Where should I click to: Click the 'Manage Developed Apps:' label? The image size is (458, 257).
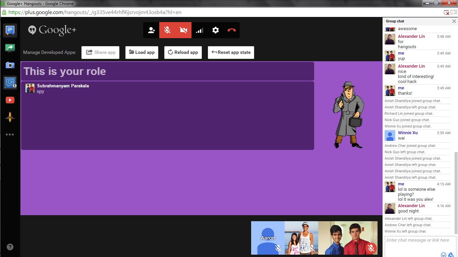(x=50, y=53)
